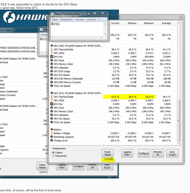Open Bearbeiten menu in notepad

(x=67, y=20)
